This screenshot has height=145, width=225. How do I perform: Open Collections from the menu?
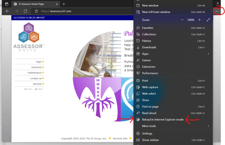pos(173,34)
